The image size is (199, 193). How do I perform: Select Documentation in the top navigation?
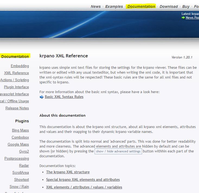coord(141,6)
